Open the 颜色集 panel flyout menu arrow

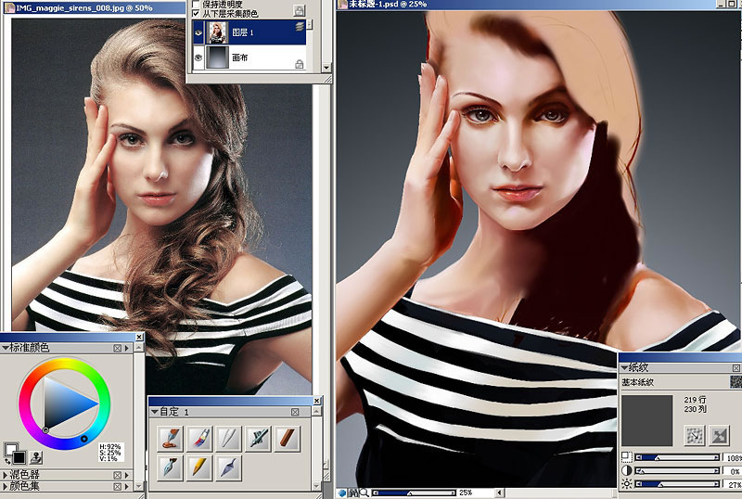tap(127, 486)
